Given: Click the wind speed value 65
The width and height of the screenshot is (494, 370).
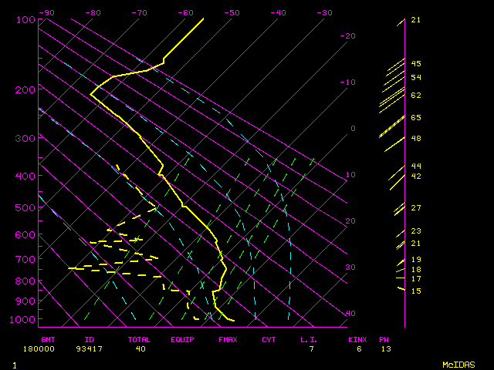Looking at the screenshot, I should (416, 118).
